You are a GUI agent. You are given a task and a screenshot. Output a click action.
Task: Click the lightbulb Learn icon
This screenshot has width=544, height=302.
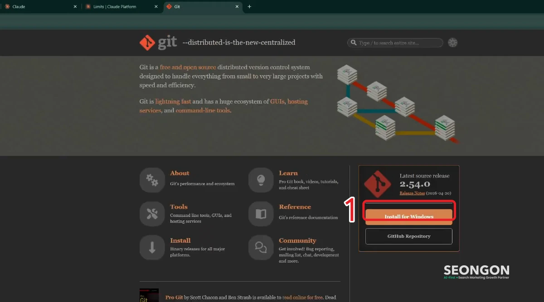[x=261, y=180]
